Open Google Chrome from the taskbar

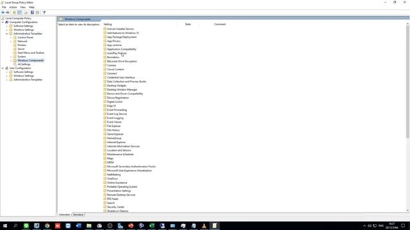pos(47,226)
